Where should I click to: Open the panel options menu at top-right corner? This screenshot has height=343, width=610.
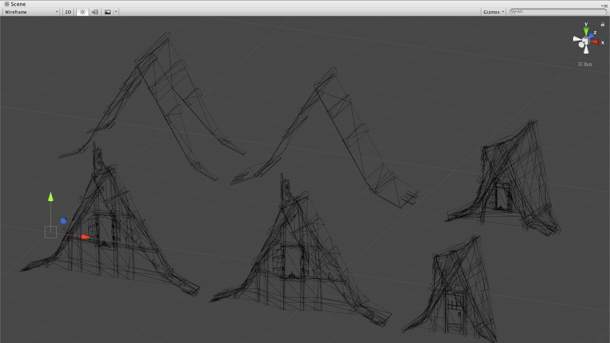[604, 6]
